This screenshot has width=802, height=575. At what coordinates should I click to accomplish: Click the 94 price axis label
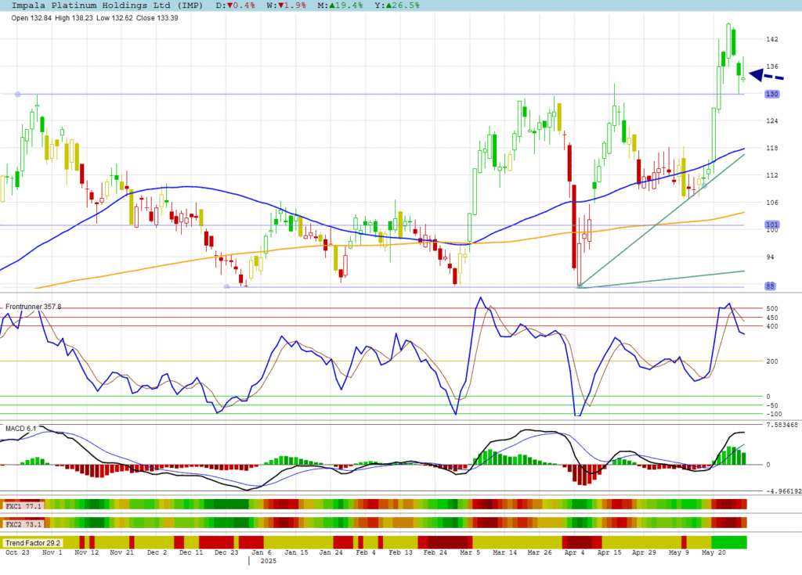(x=770, y=257)
